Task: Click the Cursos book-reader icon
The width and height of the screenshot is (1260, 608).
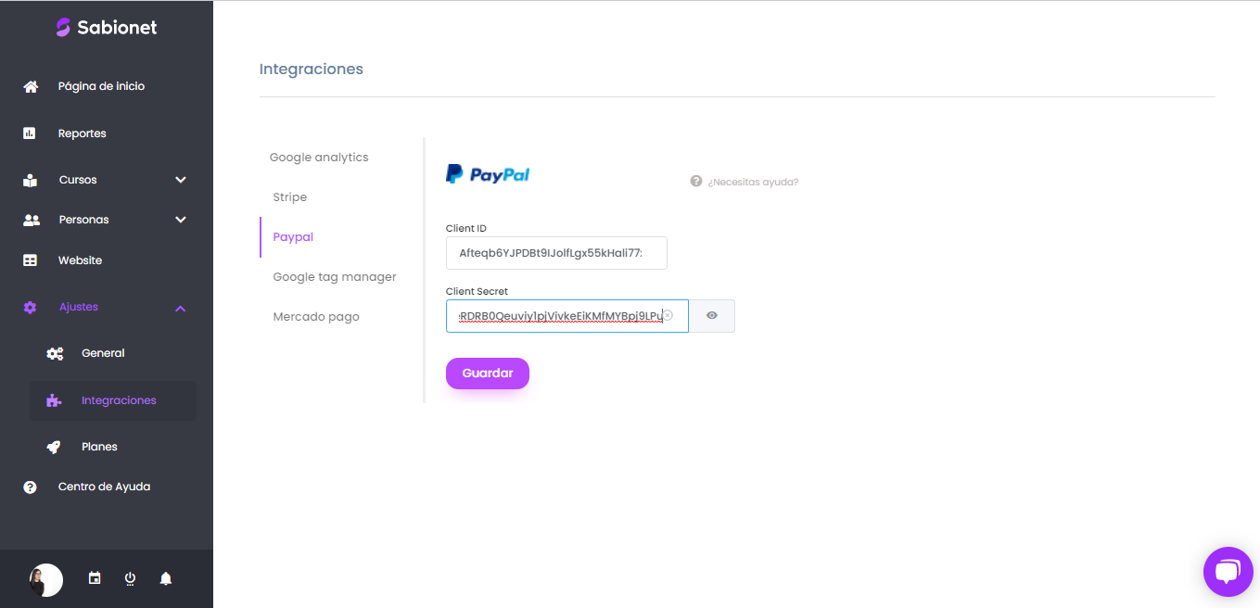Action: pyautogui.click(x=31, y=180)
